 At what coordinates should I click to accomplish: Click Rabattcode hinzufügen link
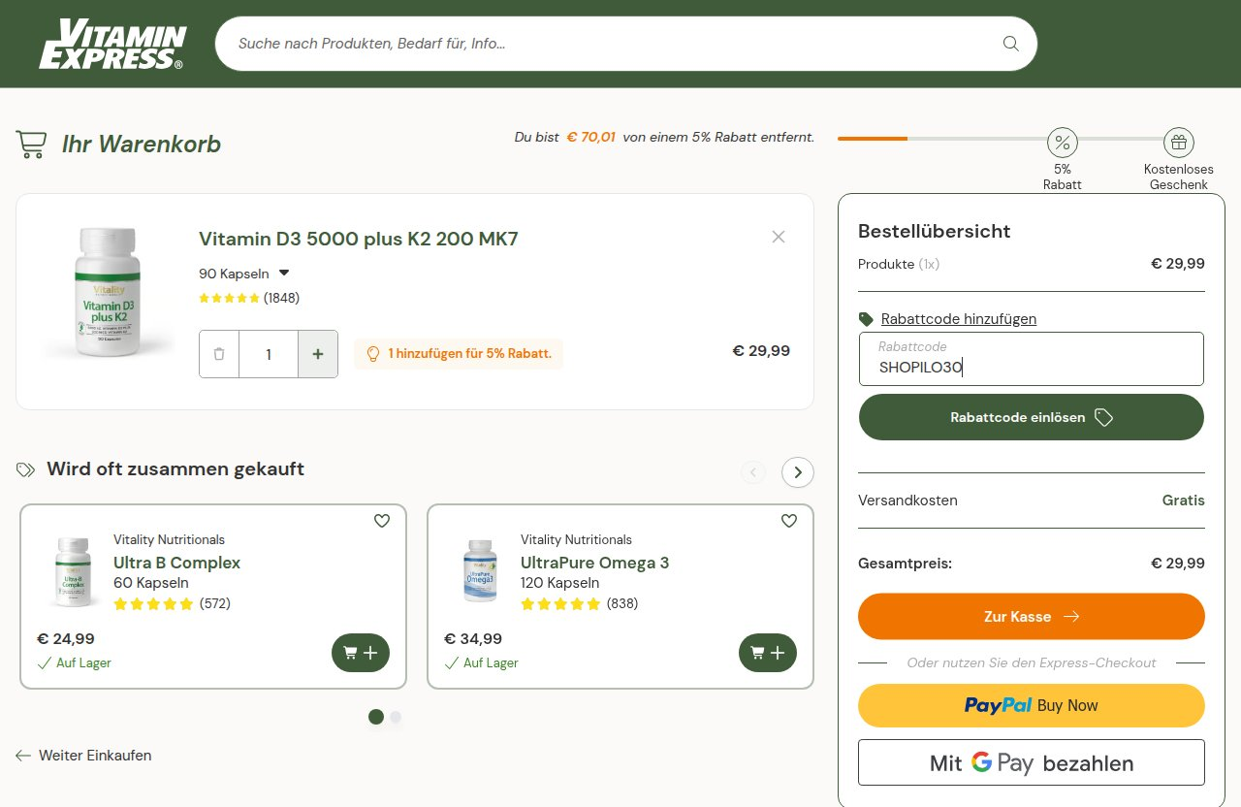[x=959, y=319]
